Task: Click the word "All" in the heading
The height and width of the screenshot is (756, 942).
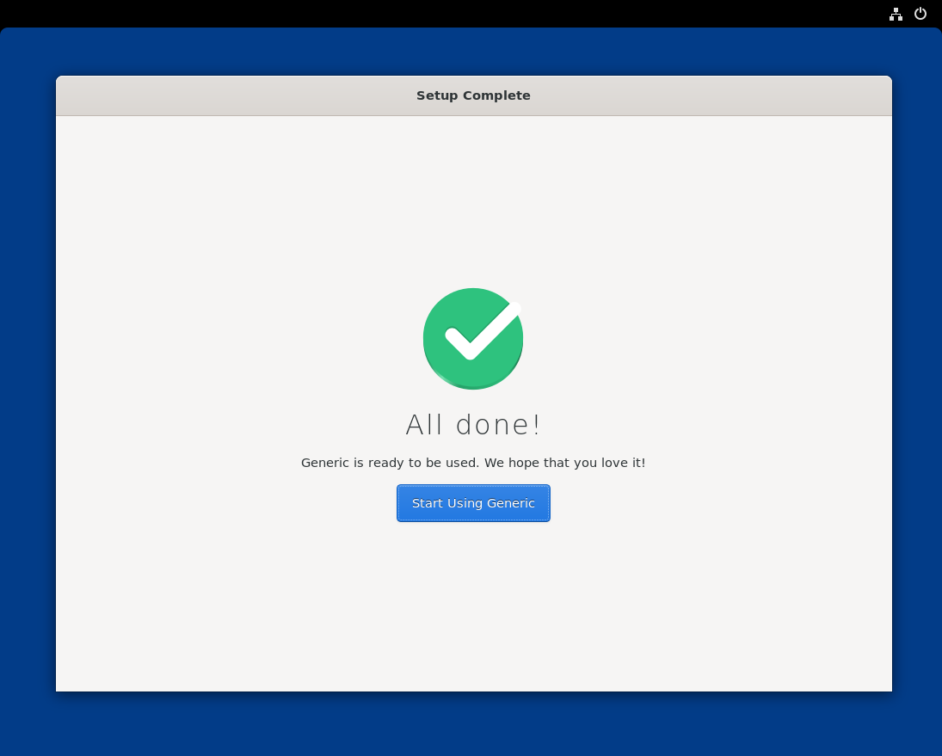Action: [x=425, y=425]
